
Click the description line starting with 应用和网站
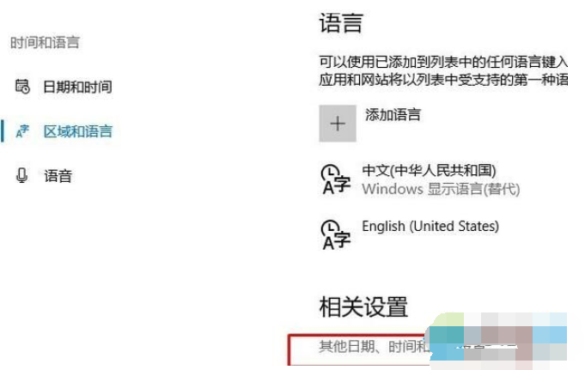[443, 80]
